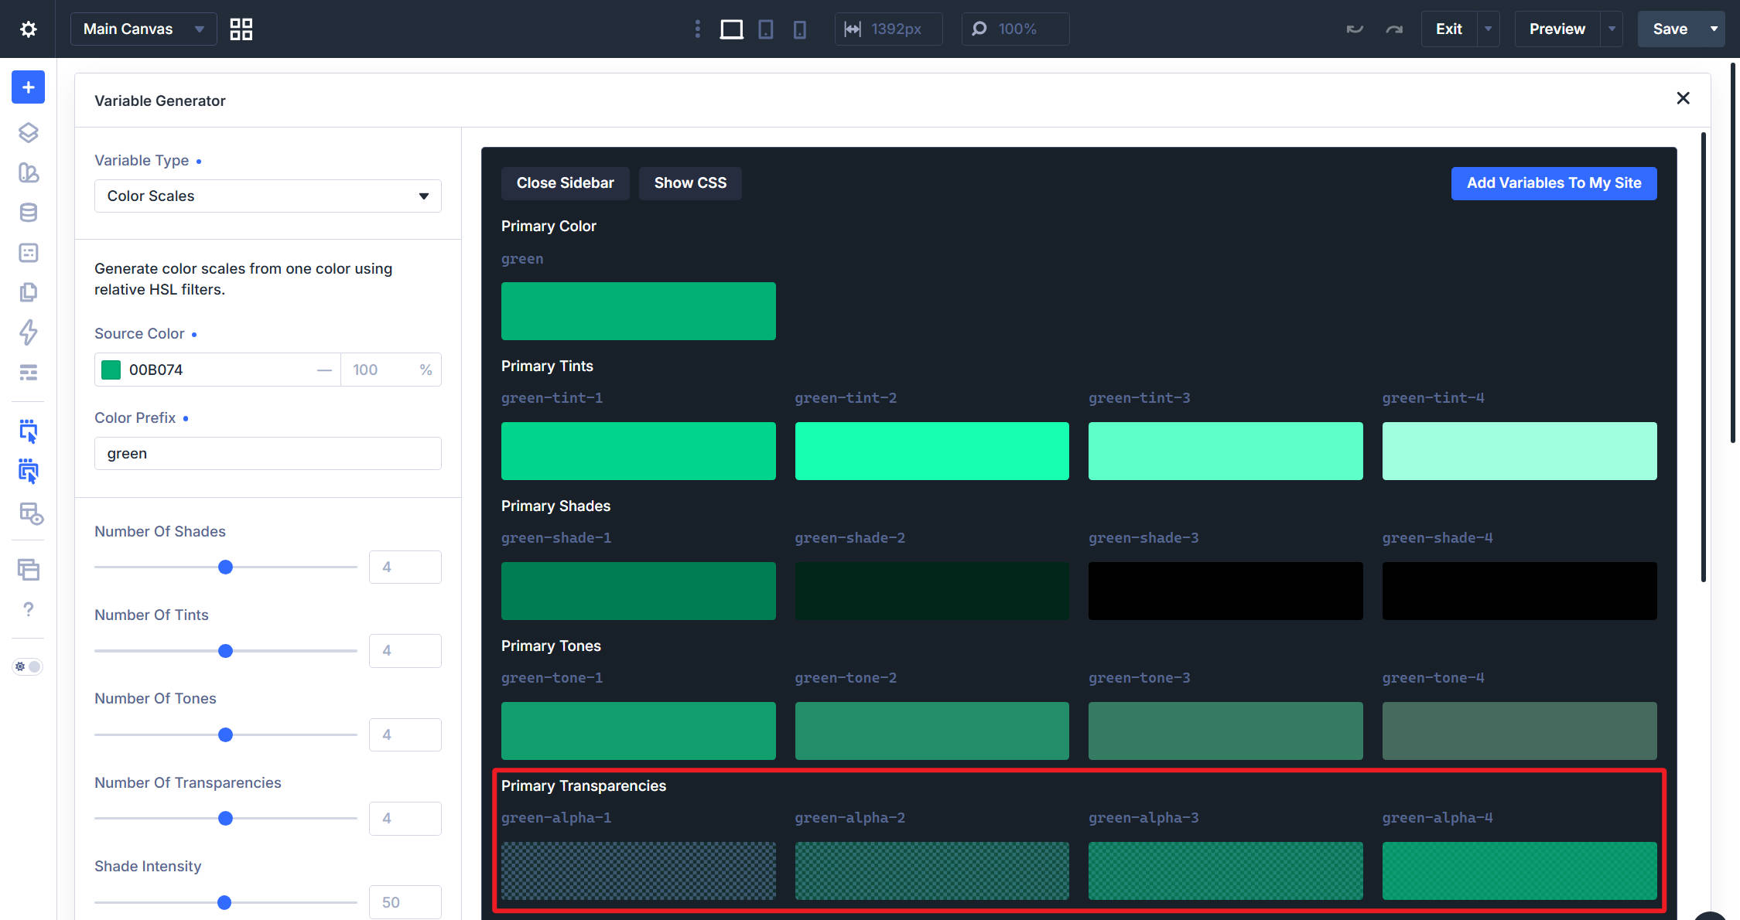Click the green-shade-3 label text

(1143, 538)
